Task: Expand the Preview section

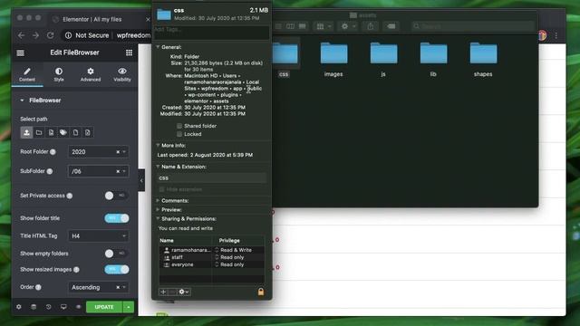Action: click(x=158, y=210)
